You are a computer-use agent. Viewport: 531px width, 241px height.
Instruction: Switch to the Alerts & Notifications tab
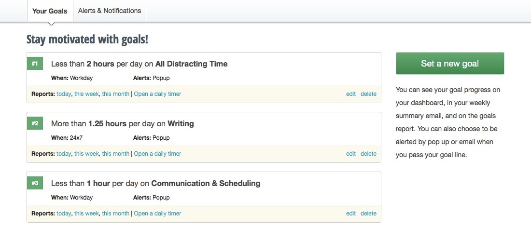pos(110,11)
